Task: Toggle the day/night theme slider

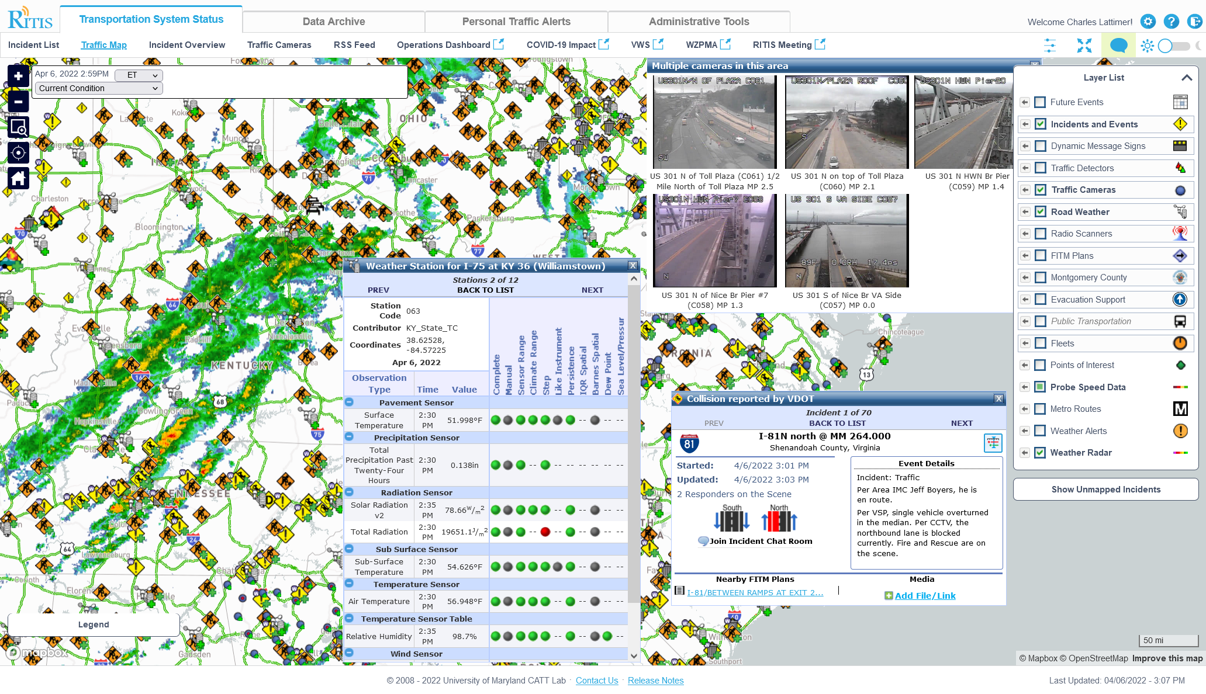Action: tap(1173, 45)
